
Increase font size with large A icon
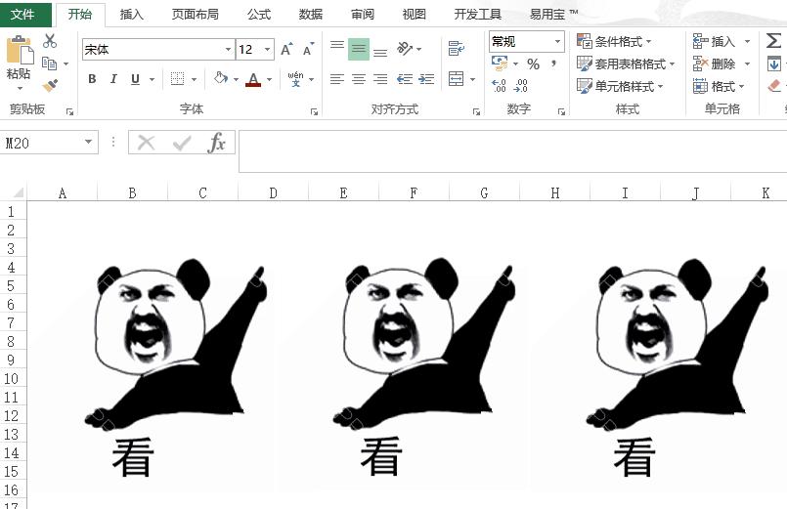[x=286, y=49]
